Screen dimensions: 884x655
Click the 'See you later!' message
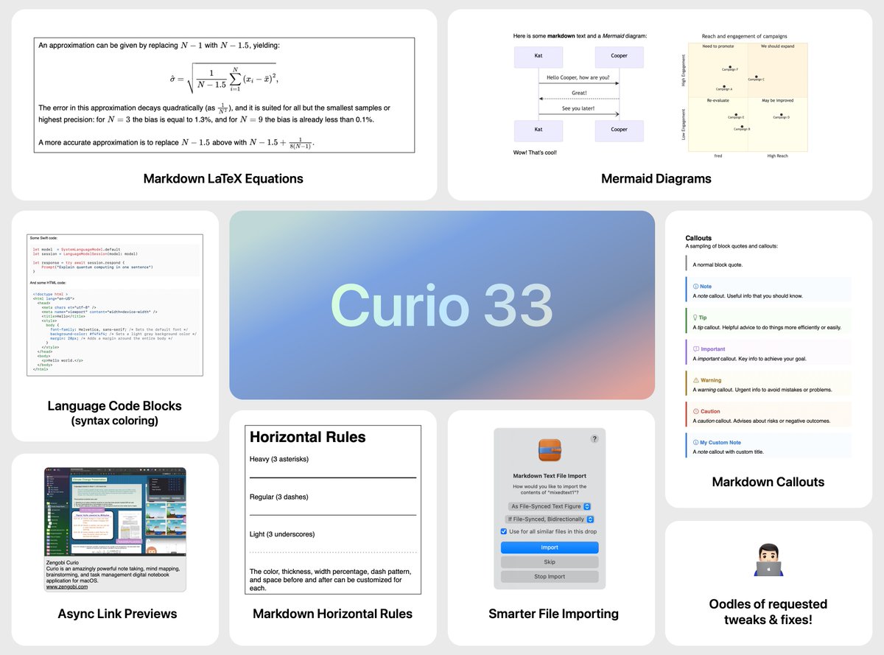[x=578, y=108]
